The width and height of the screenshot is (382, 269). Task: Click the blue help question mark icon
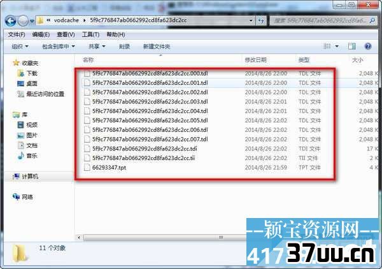pyautogui.click(x=368, y=46)
